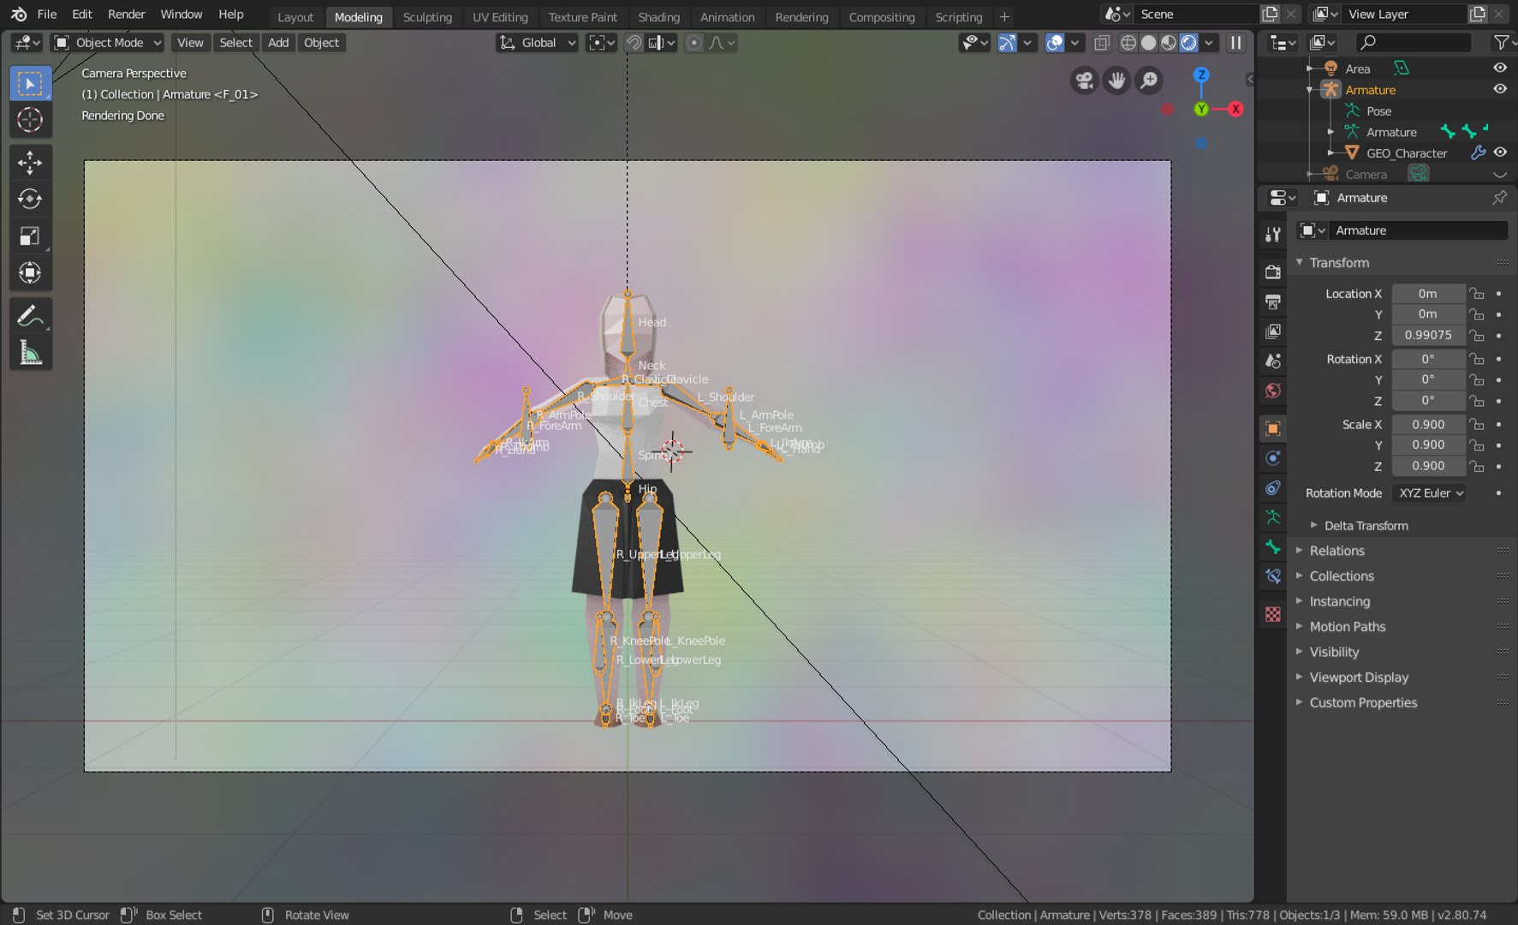The height and width of the screenshot is (925, 1518).
Task: Open the Rotation Mode XYZ Euler dropdown
Action: 1430,493
